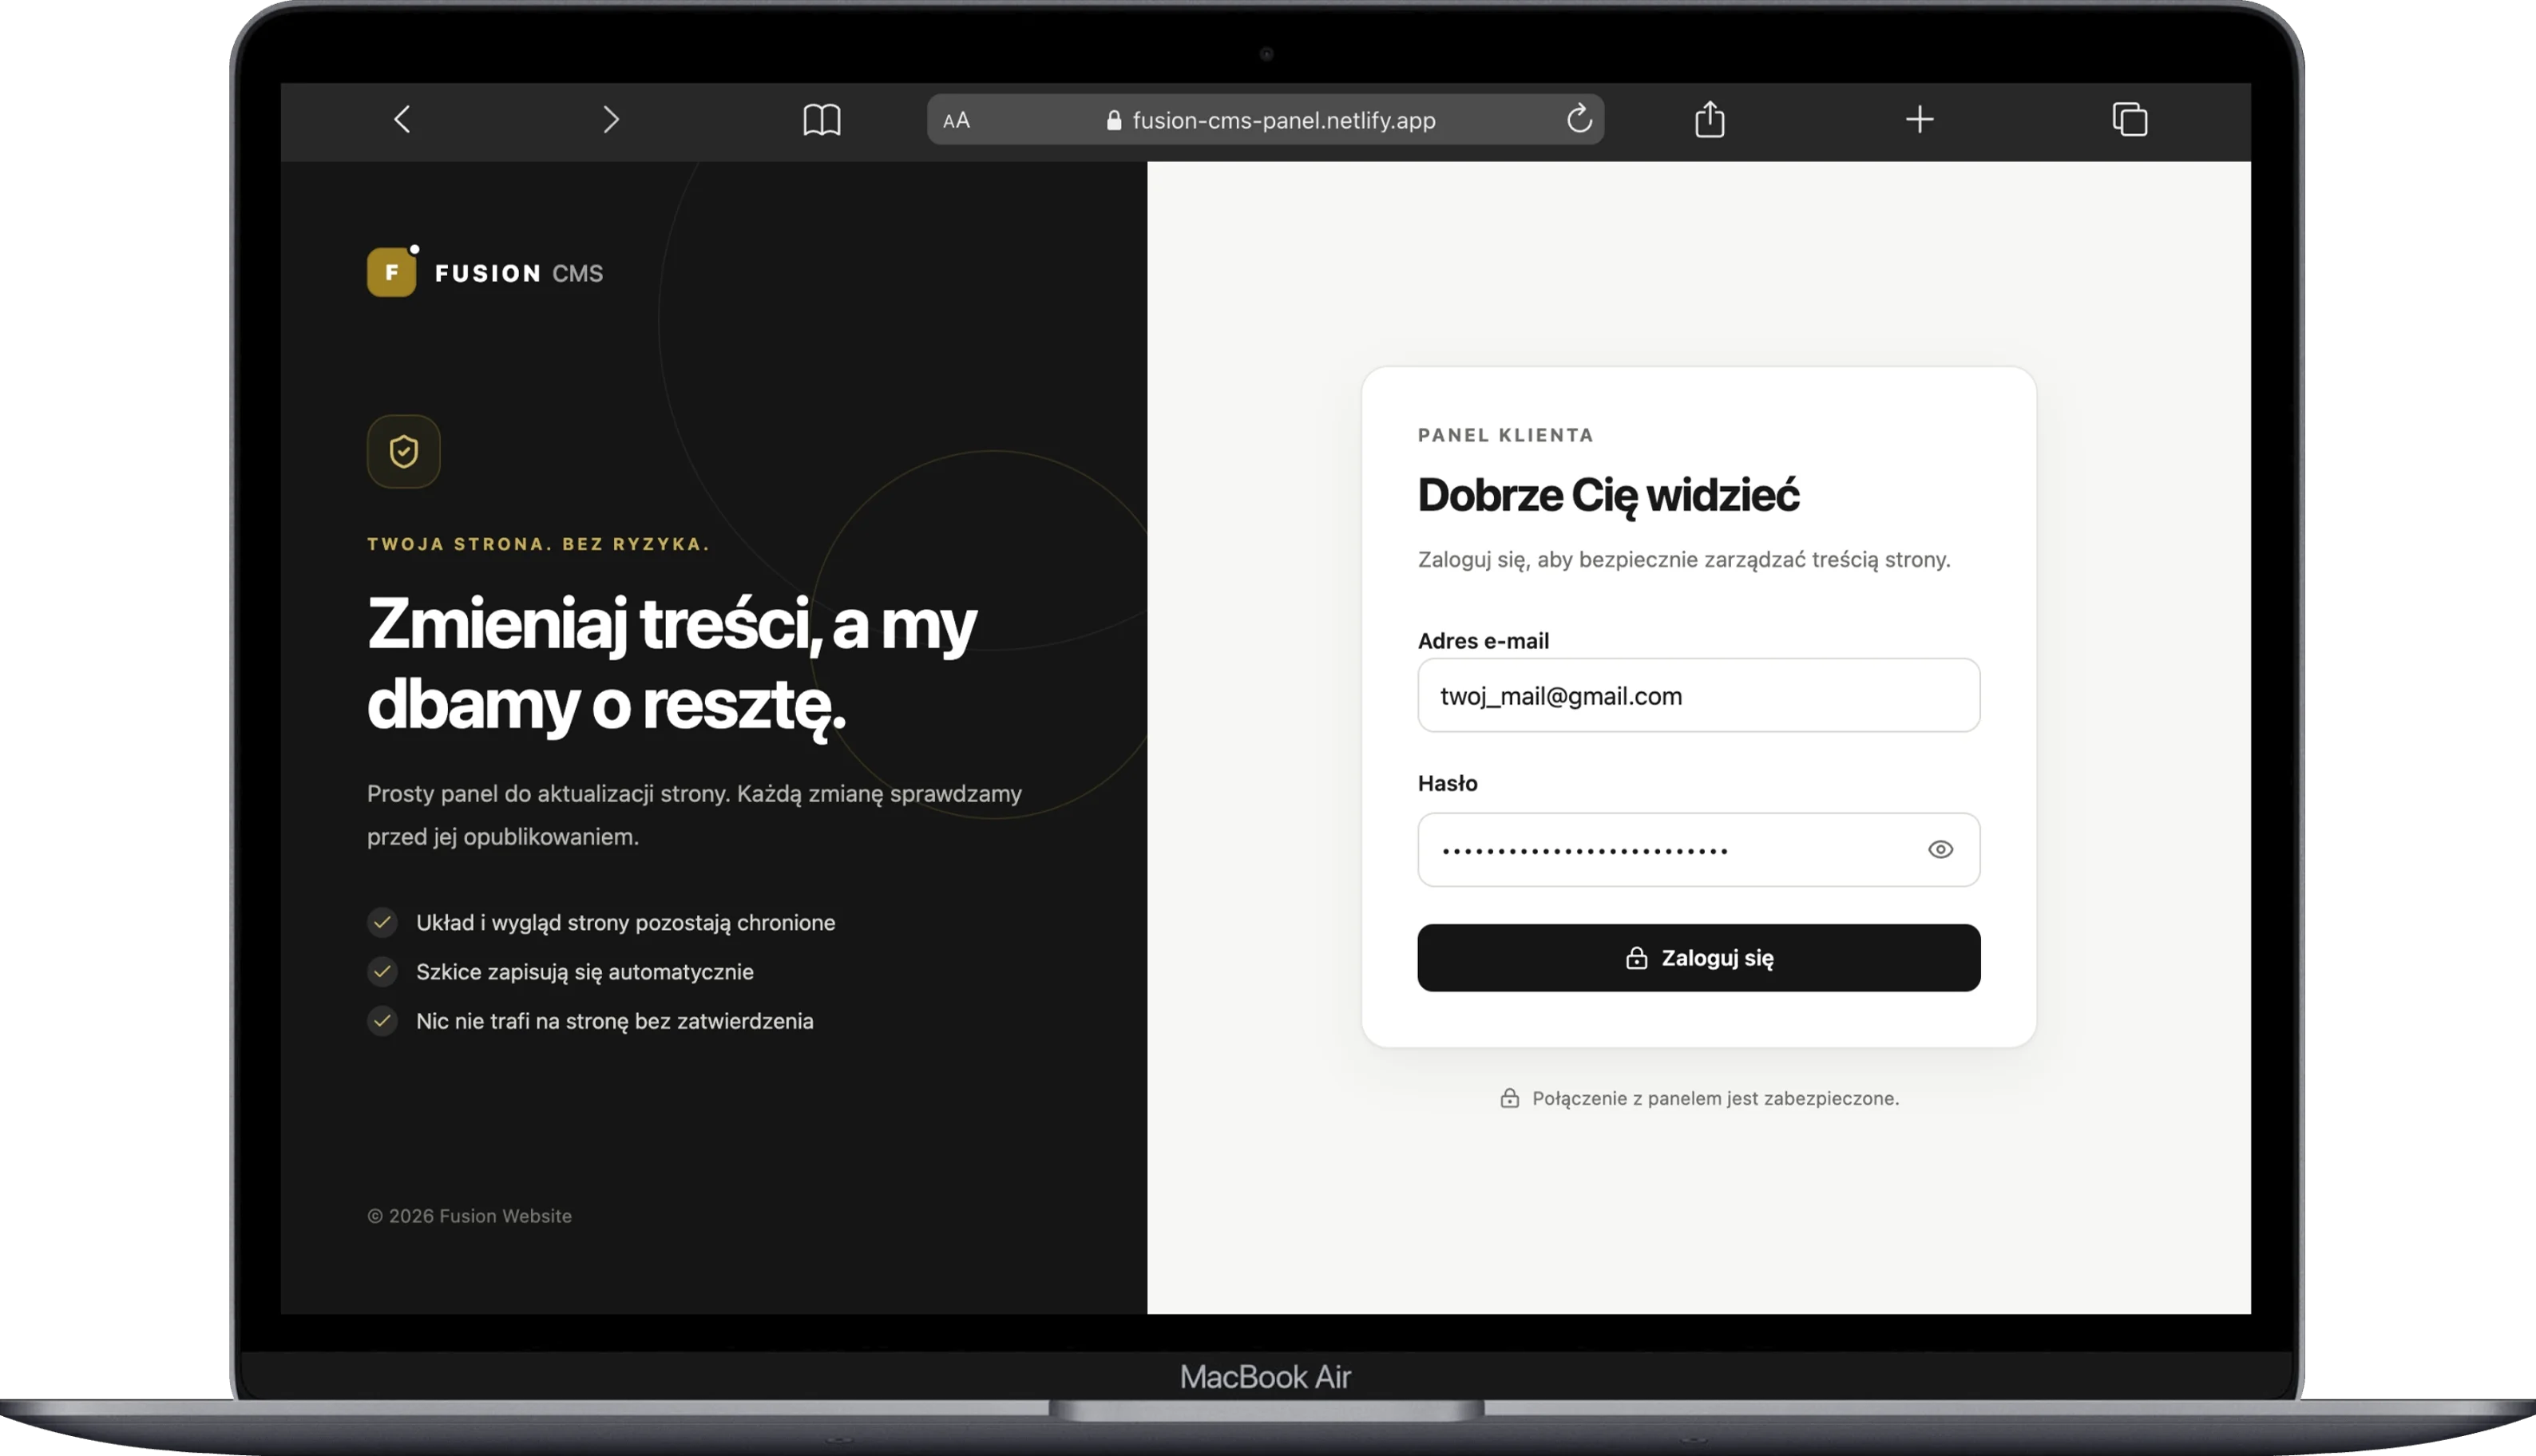Click the Połączenie z panelem jest zabezpieczone text
This screenshot has width=2536, height=1456.
tap(1716, 1098)
